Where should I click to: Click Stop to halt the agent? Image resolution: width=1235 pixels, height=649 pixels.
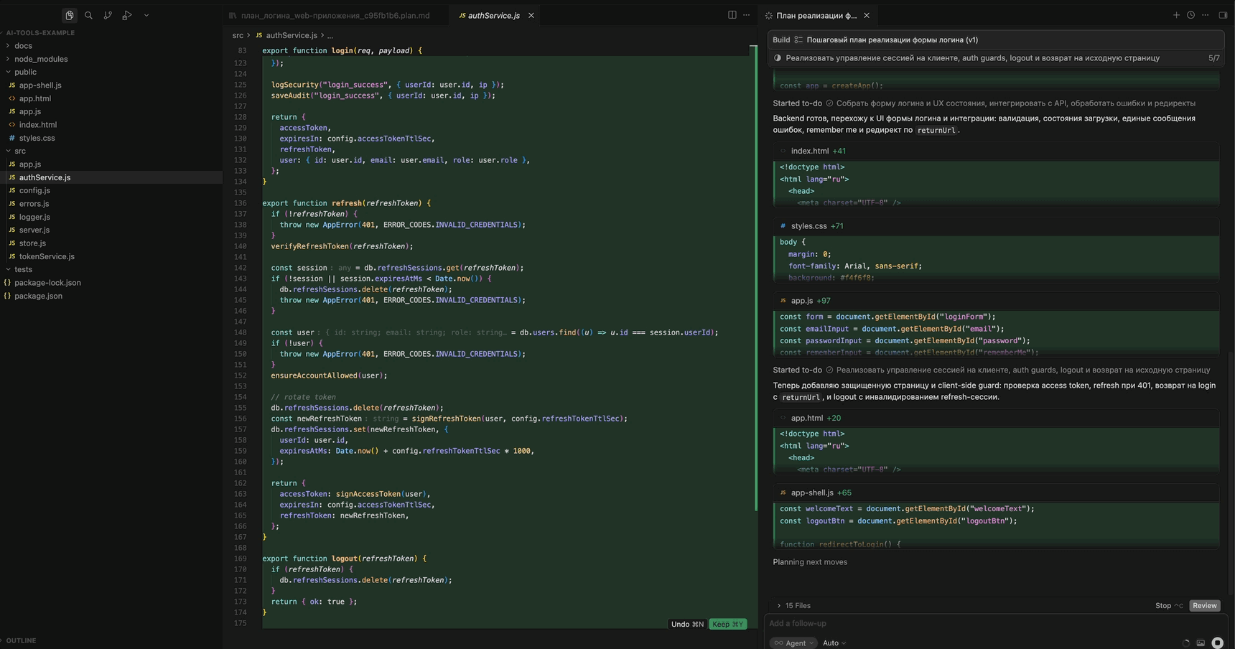point(1169,606)
